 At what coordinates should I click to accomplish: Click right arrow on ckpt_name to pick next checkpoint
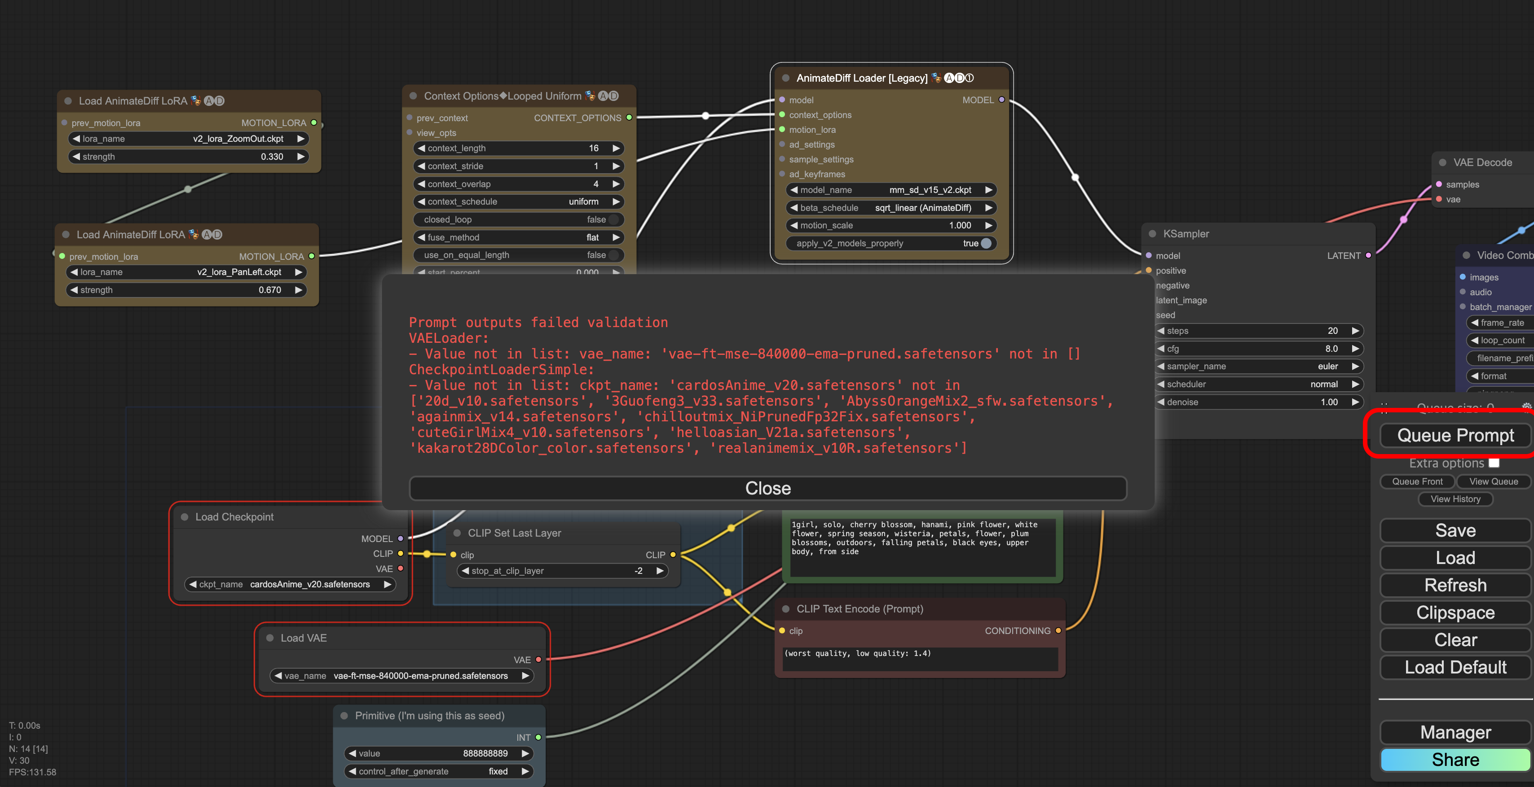point(388,584)
